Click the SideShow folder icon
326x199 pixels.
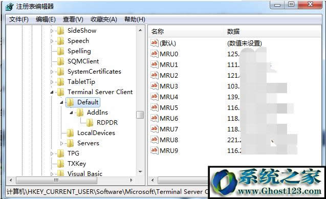pos(61,31)
